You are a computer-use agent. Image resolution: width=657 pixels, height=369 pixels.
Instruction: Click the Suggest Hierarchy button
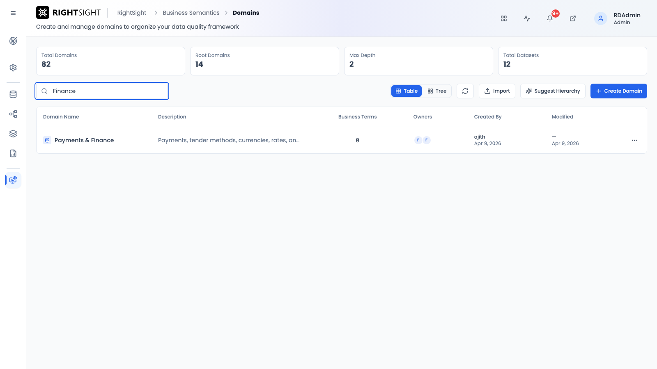(x=553, y=91)
